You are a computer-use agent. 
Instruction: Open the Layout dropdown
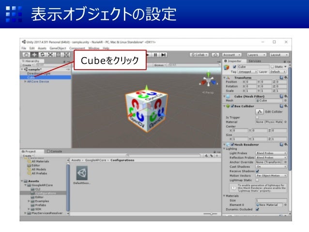(279, 55)
